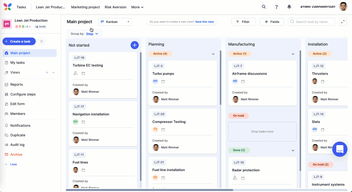This screenshot has width=352, height=192.
Task: Collapse the Manufacturing Active group
Action: point(293,54)
